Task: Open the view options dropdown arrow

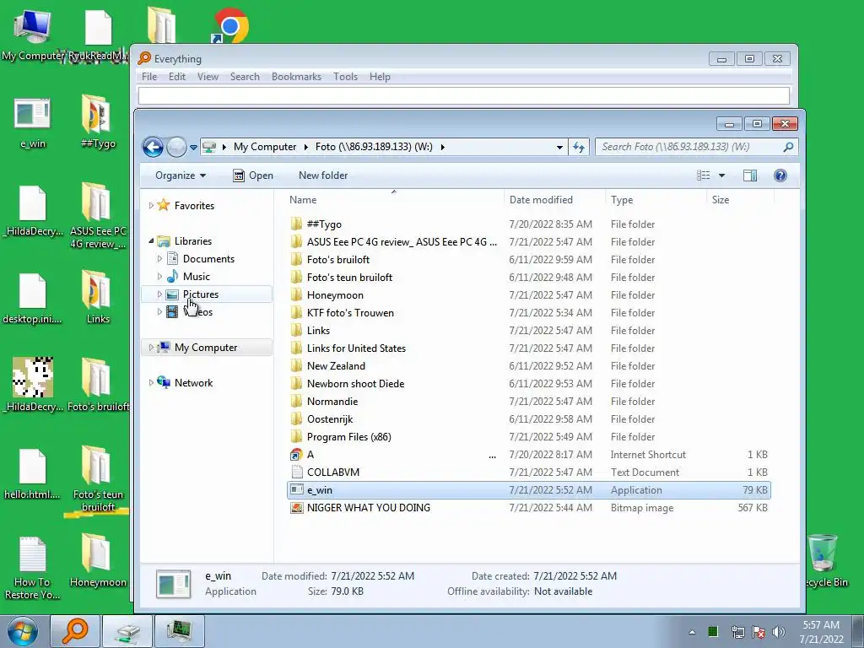Action: tap(722, 175)
